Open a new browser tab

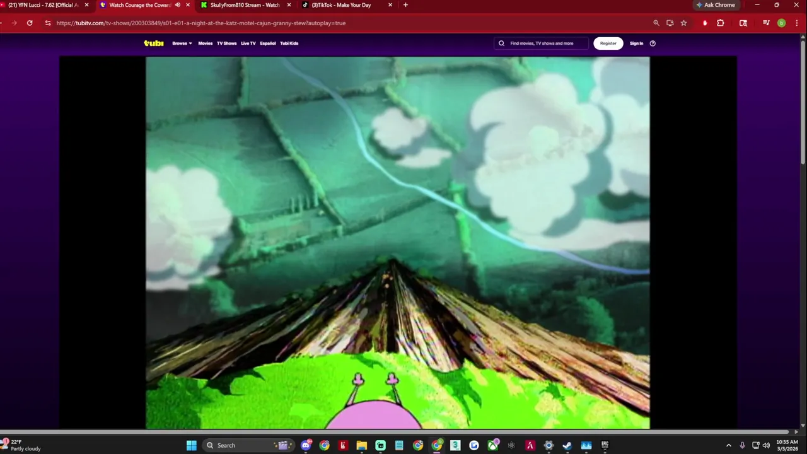pos(405,5)
